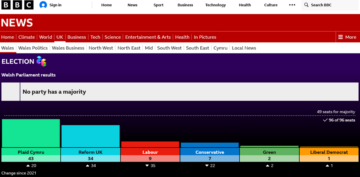Open Home in the top BBC bar

[106, 5]
